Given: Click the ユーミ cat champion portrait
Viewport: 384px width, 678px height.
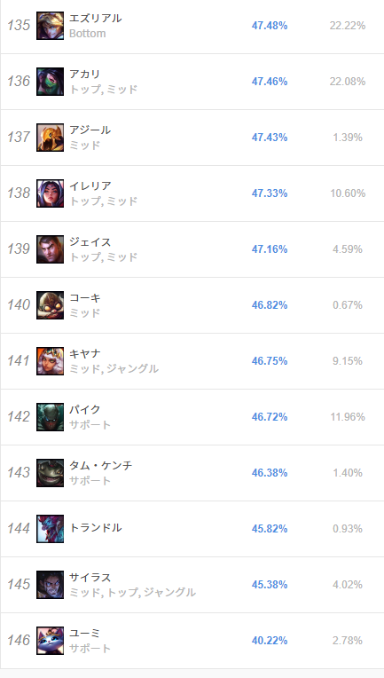Looking at the screenshot, I should click(50, 641).
